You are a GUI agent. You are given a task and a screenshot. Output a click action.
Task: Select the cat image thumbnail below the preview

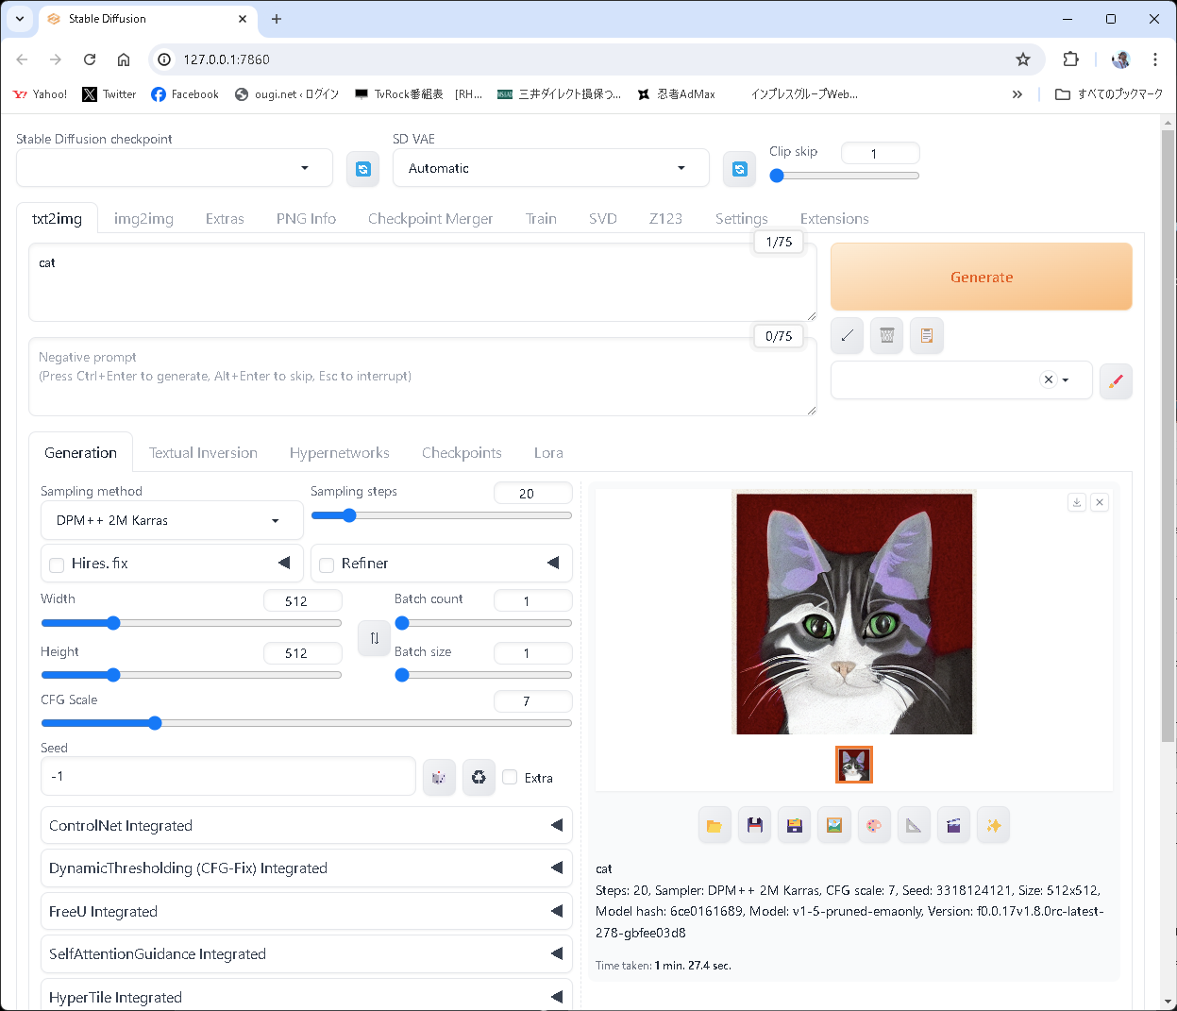click(853, 765)
